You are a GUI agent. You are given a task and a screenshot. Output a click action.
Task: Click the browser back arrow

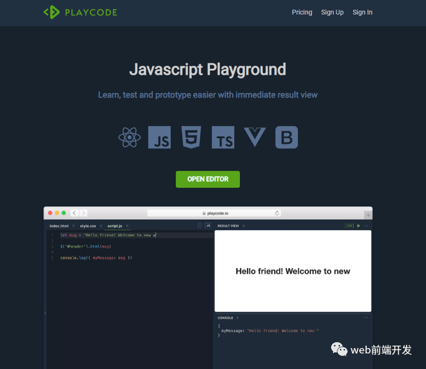74,213
